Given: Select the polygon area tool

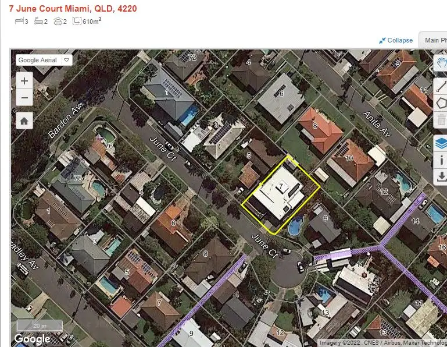Looking at the screenshot, I should click(x=441, y=103).
